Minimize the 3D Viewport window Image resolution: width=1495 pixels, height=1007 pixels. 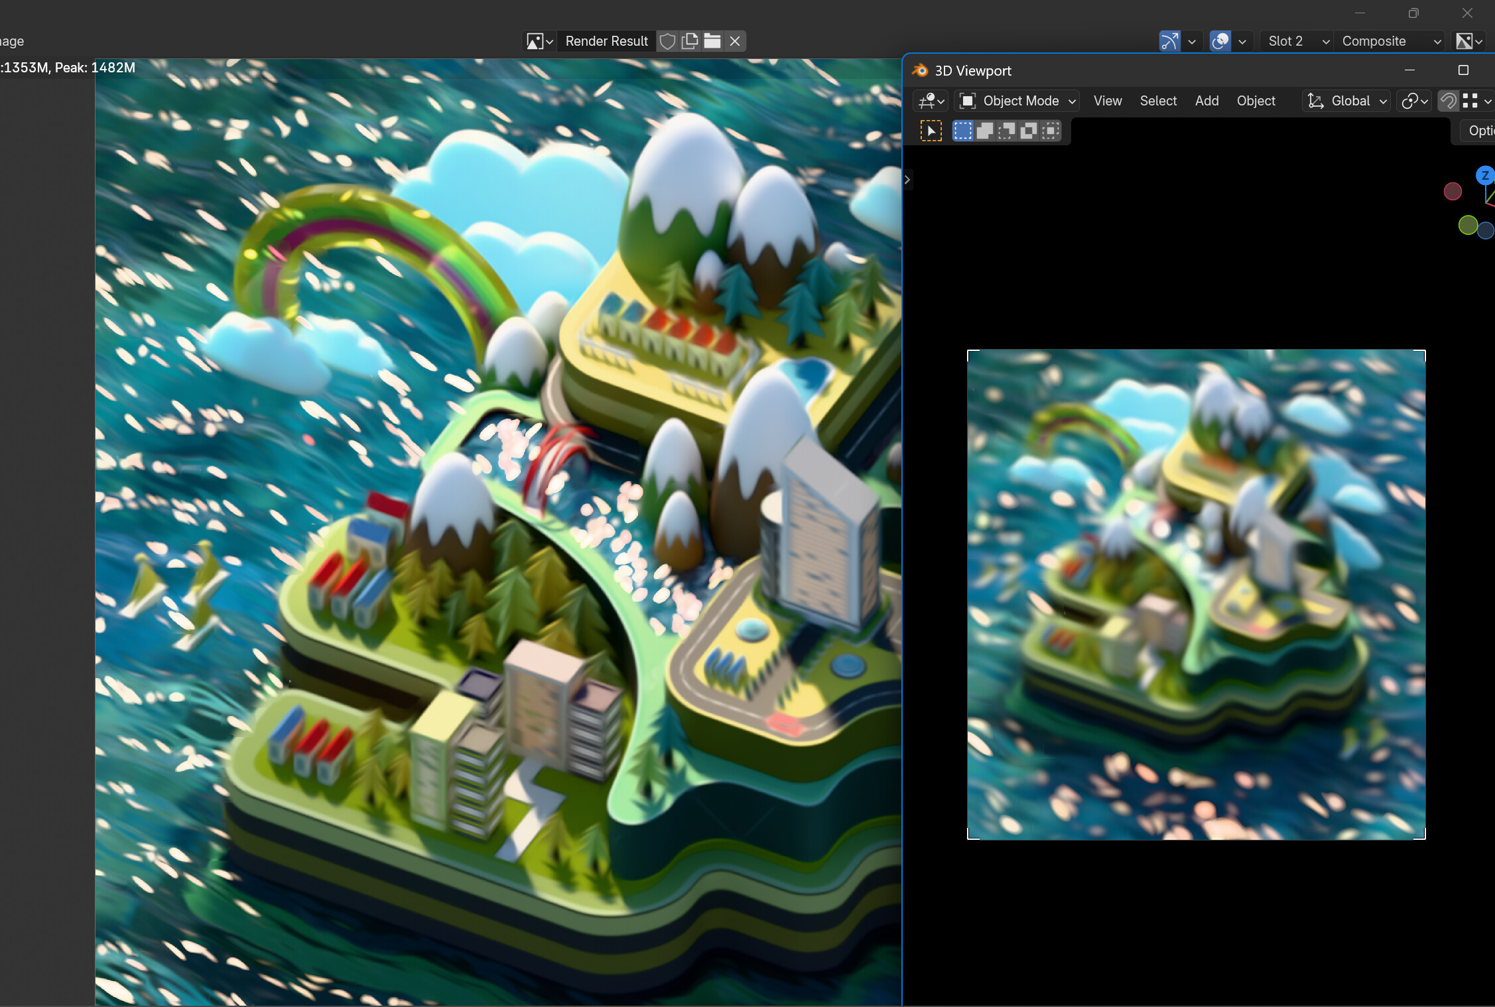(x=1409, y=70)
